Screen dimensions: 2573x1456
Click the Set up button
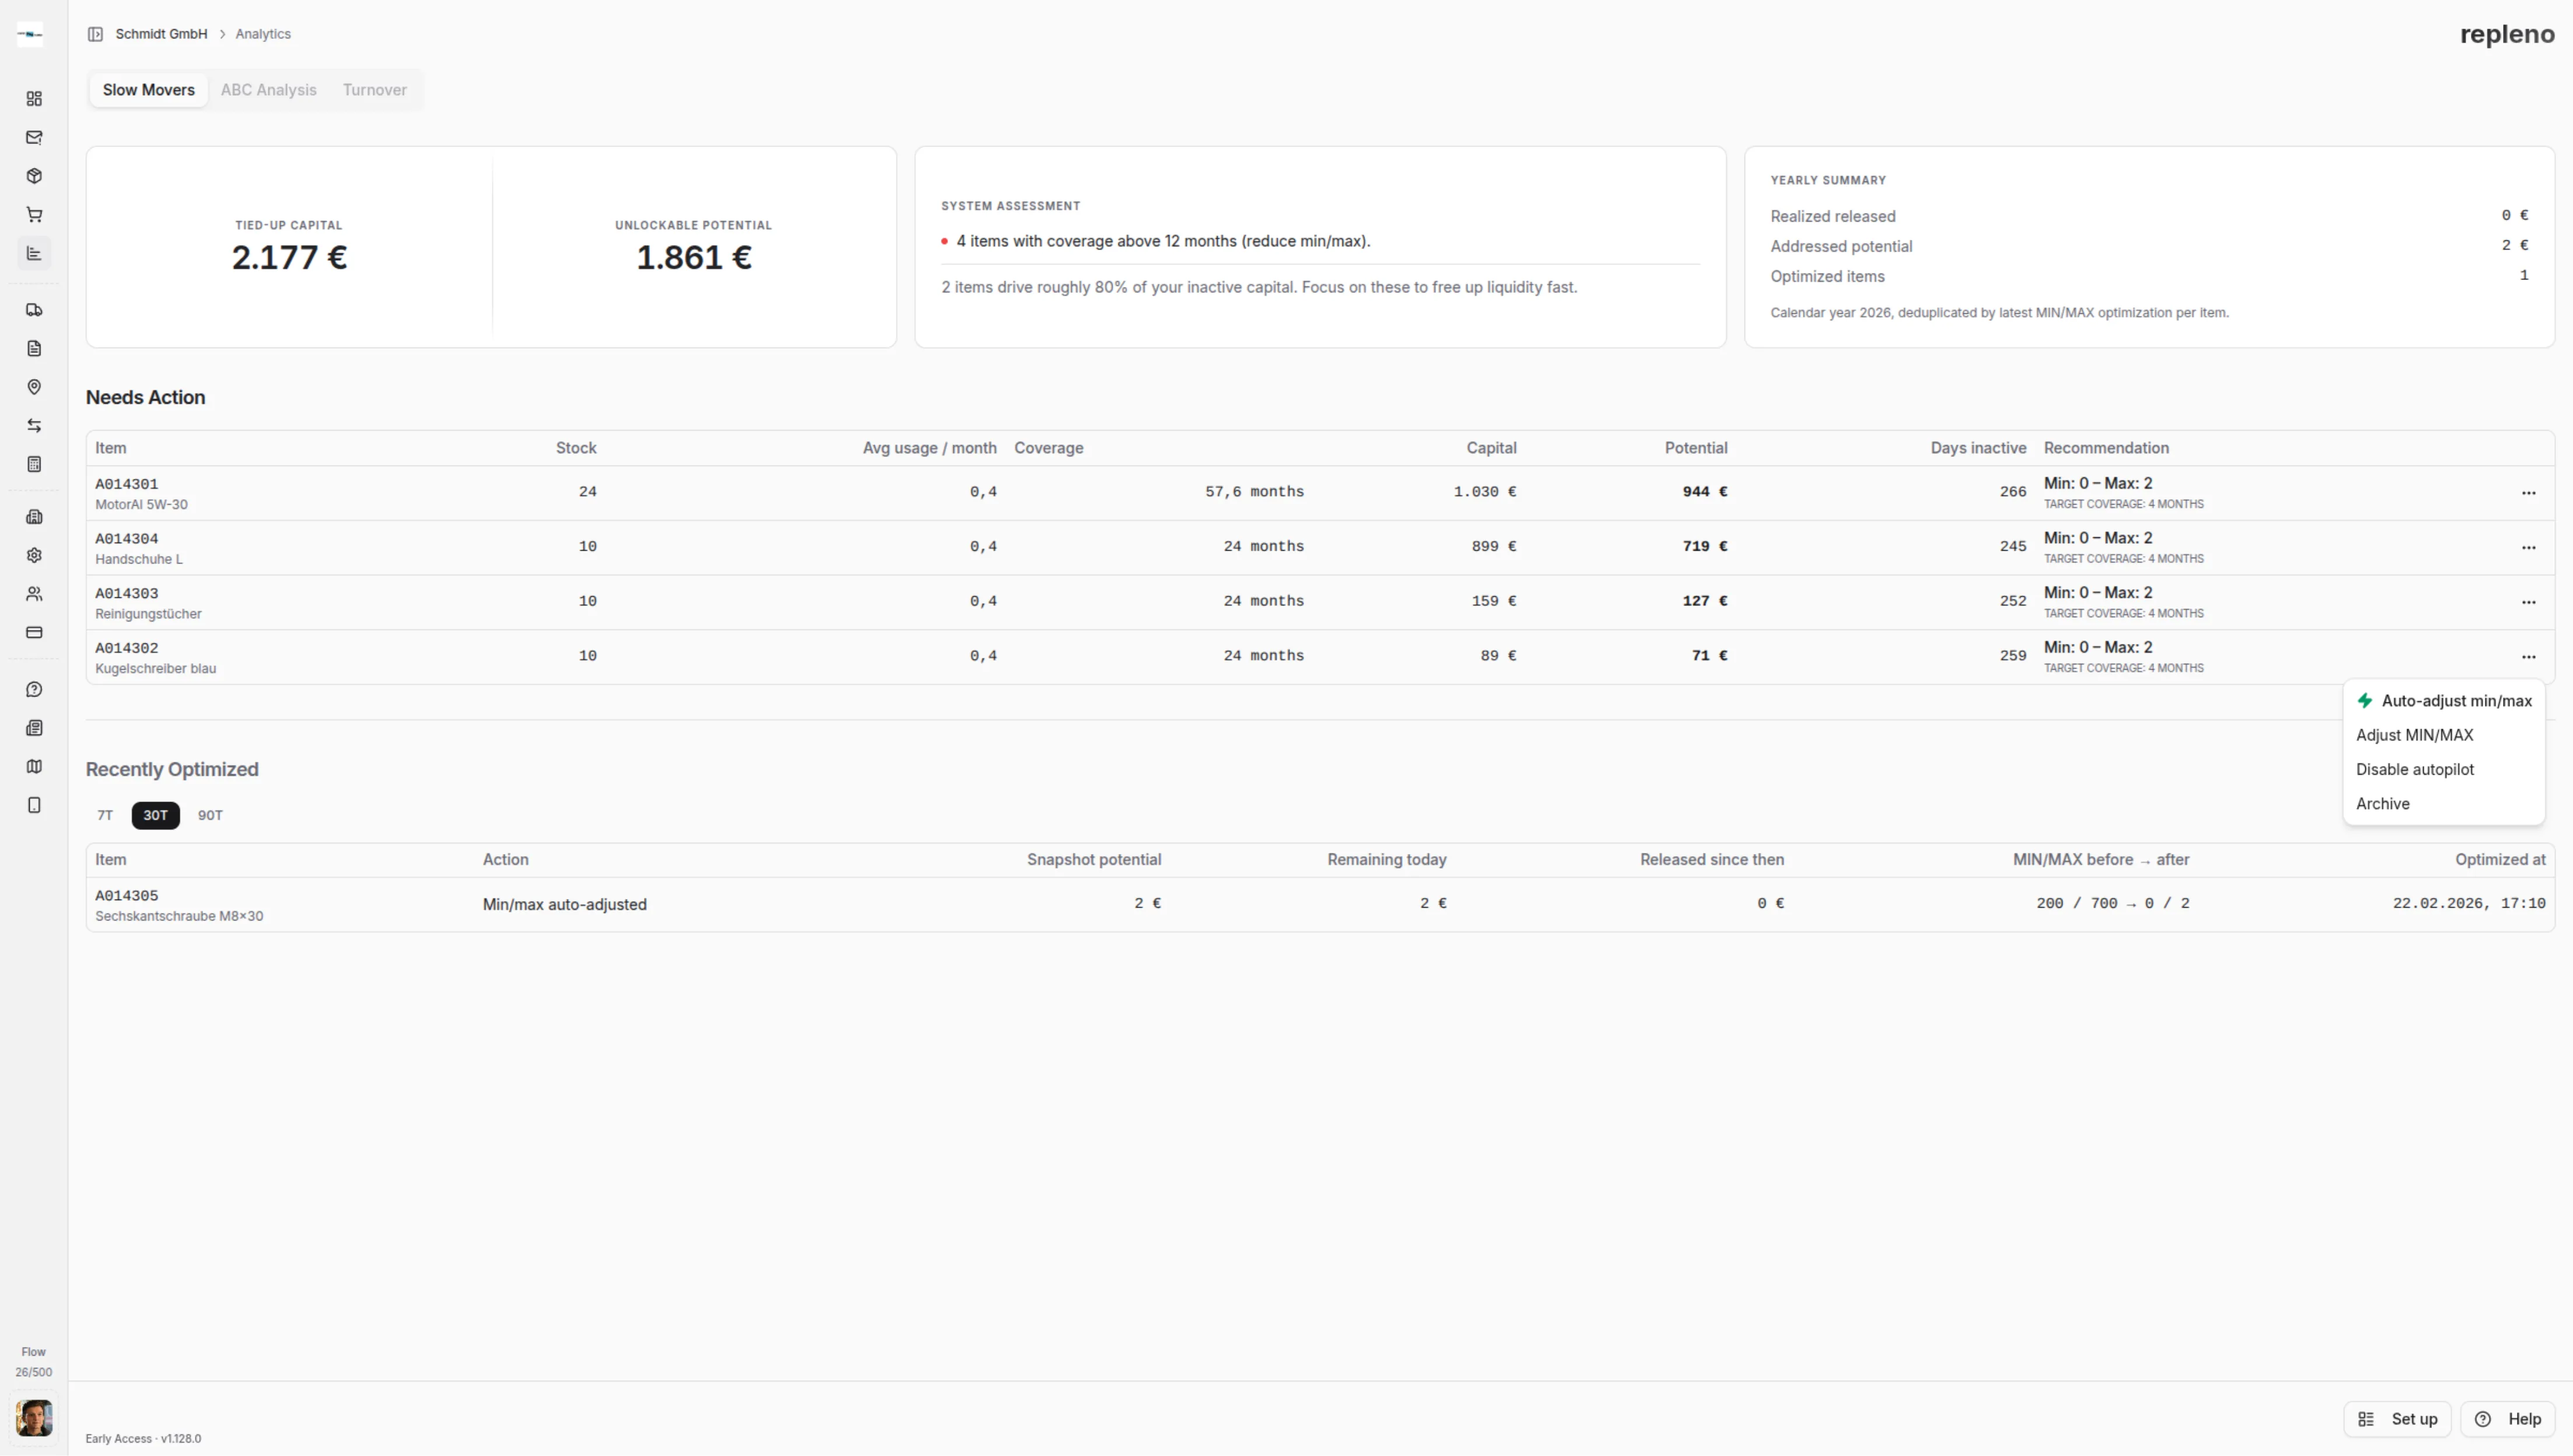pyautogui.click(x=2397, y=1419)
